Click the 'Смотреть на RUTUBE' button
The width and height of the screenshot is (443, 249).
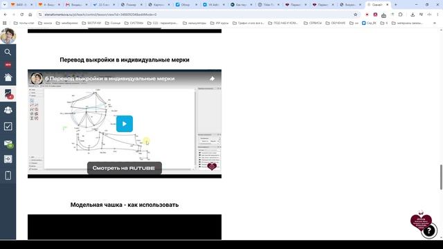[x=125, y=168]
